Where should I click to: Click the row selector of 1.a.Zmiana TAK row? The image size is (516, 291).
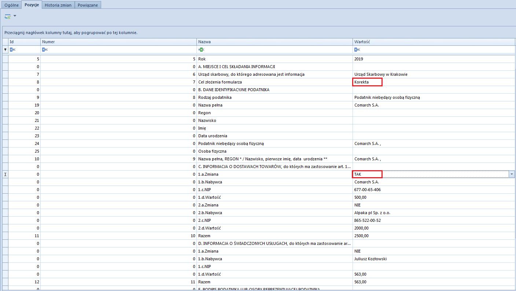pos(5,174)
